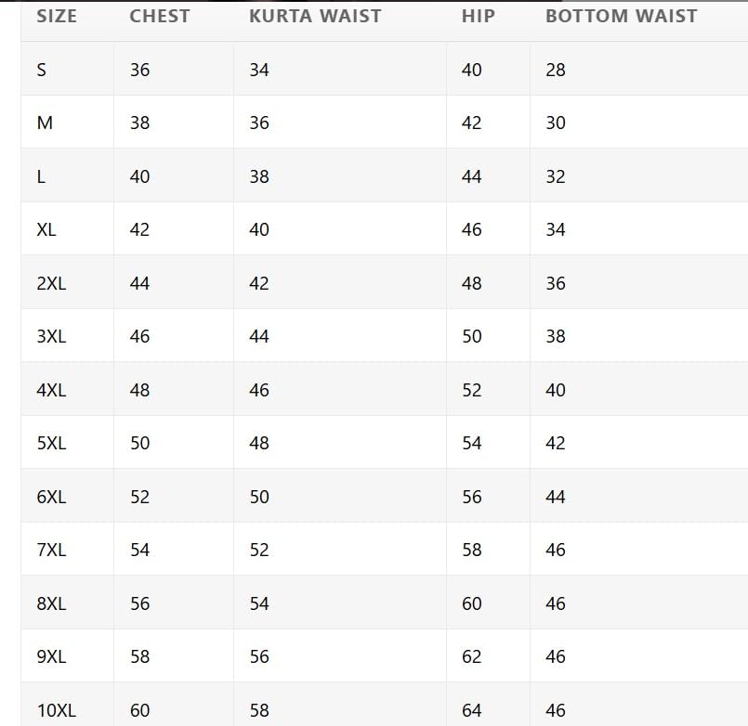748x726 pixels.
Task: Select the 9XL size row label
Action: (51, 657)
